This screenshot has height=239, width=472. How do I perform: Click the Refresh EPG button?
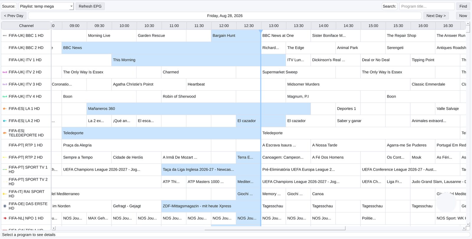pos(90,6)
